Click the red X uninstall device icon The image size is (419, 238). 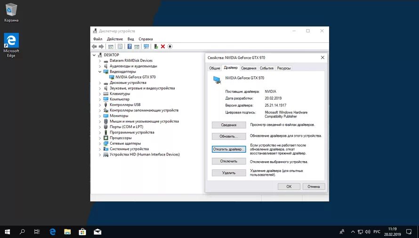tap(163, 47)
